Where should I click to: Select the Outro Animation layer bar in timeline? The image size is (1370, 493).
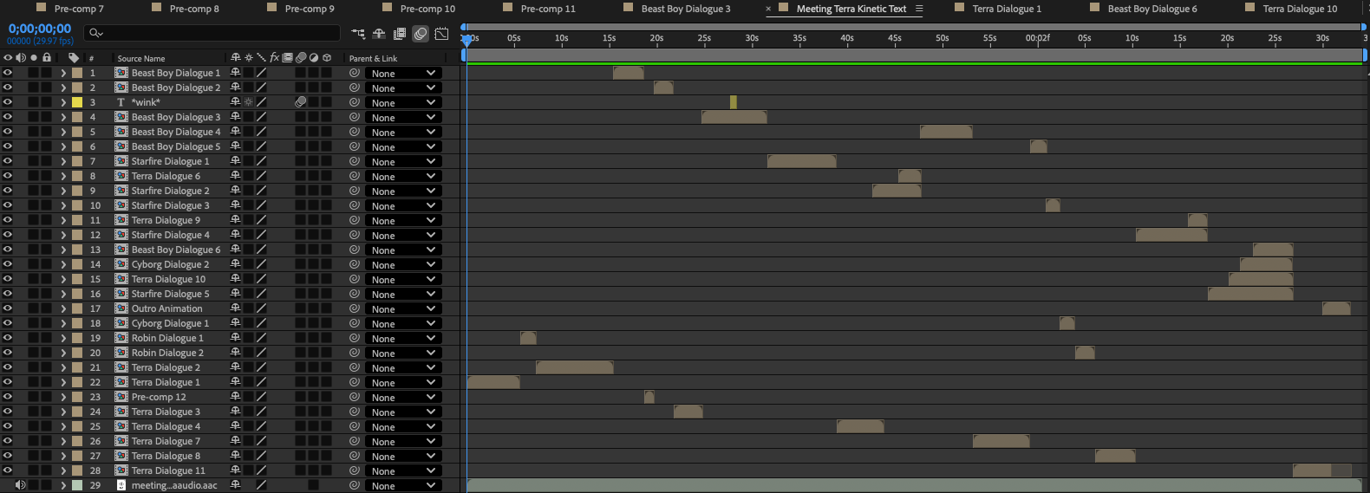[1336, 308]
